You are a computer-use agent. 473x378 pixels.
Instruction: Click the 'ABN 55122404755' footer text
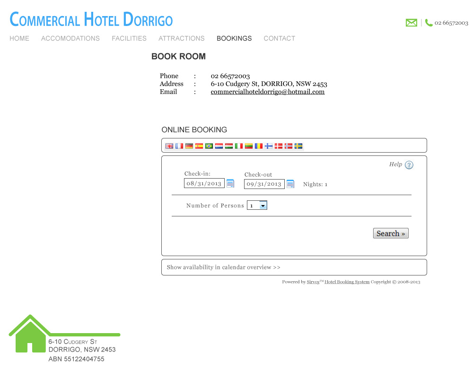click(x=76, y=359)
